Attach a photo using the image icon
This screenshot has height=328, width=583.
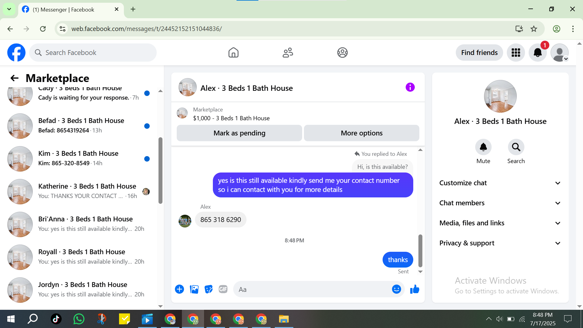click(x=194, y=289)
